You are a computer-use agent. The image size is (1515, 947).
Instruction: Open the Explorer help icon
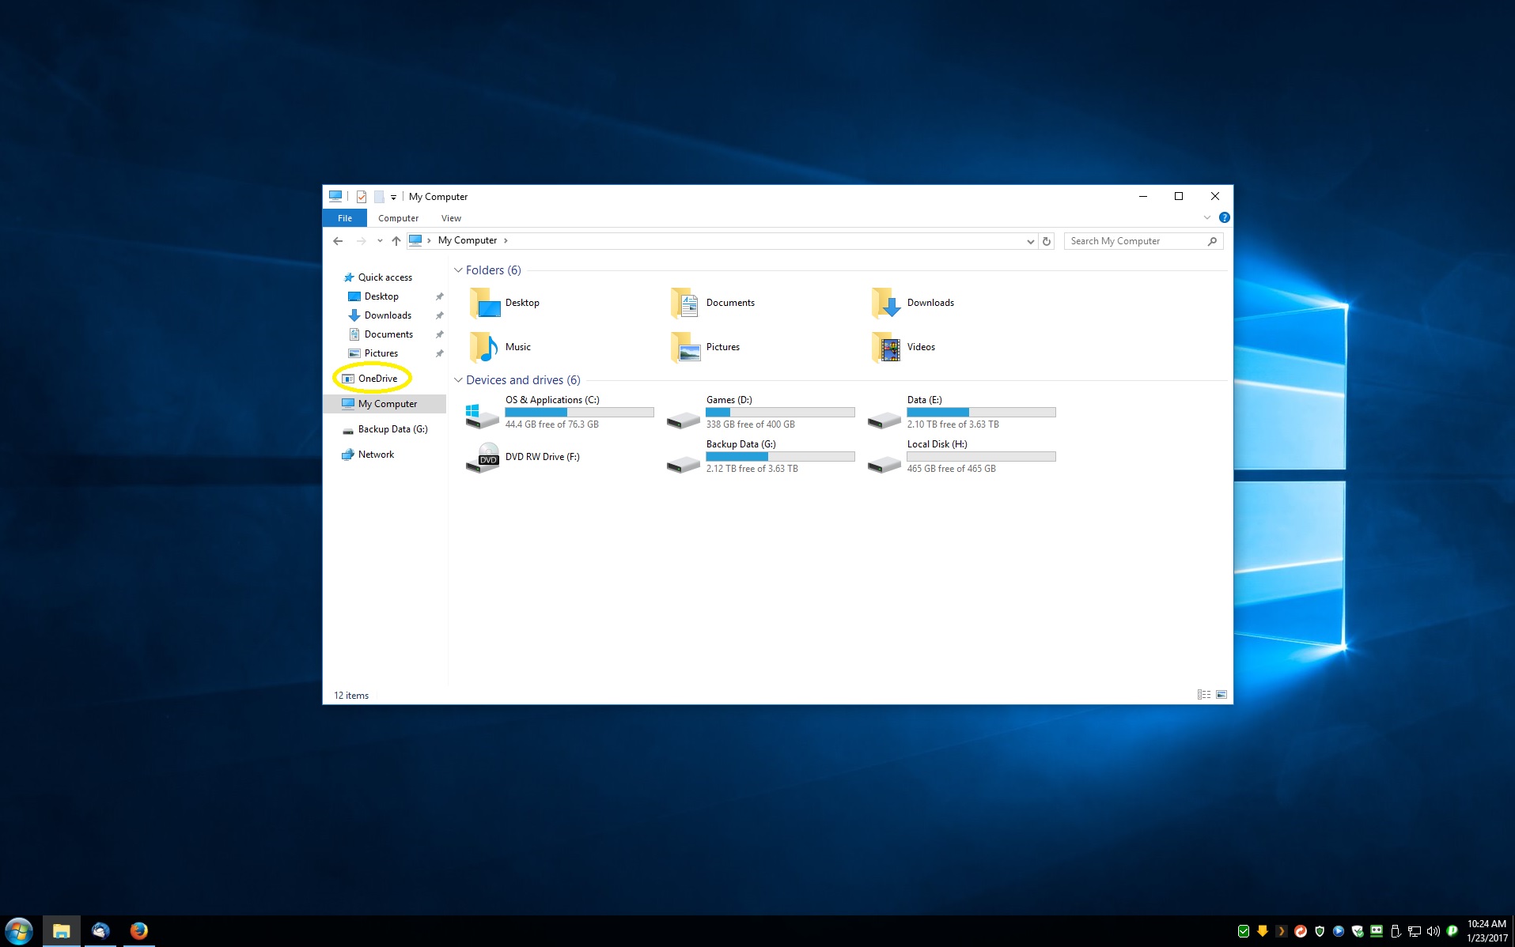coord(1224,218)
